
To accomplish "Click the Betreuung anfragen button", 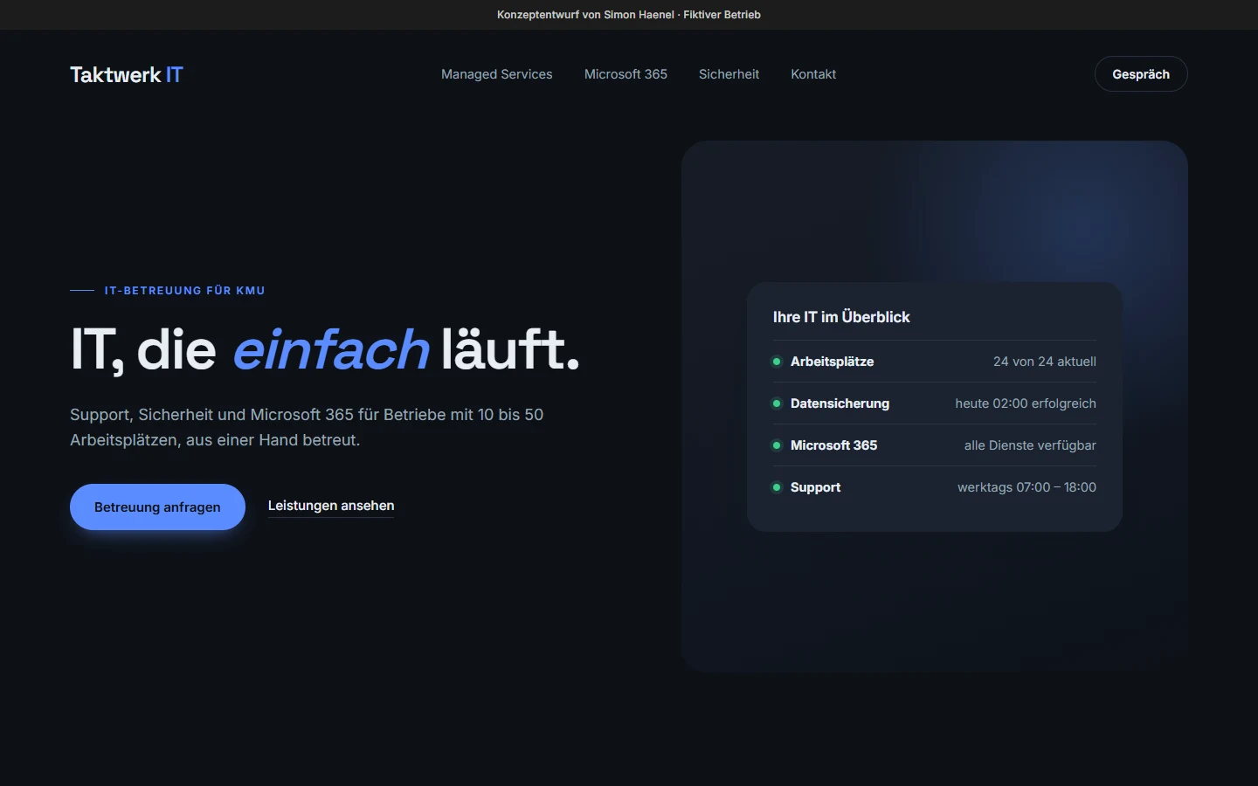I will tap(157, 507).
